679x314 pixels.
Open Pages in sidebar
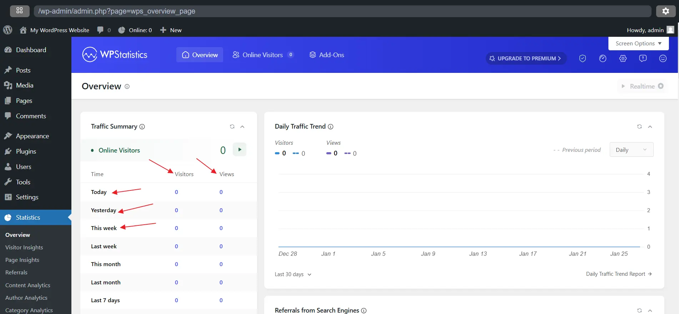coord(36,101)
